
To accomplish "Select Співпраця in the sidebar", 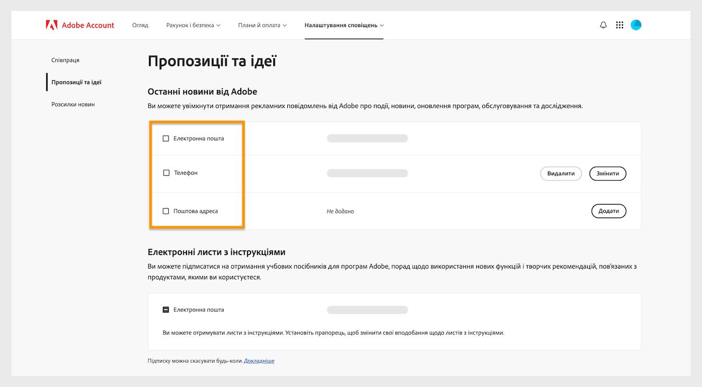I will point(65,61).
